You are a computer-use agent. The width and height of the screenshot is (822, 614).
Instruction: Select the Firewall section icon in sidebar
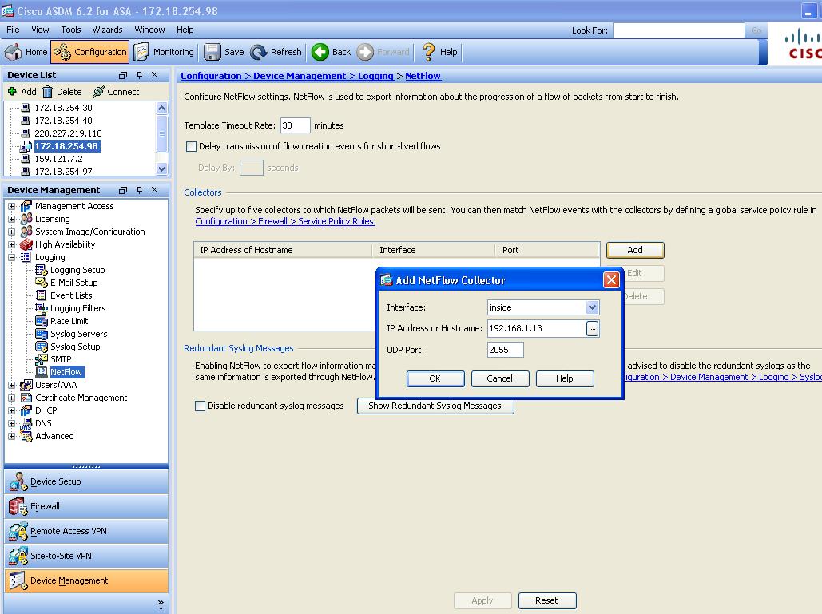click(18, 506)
